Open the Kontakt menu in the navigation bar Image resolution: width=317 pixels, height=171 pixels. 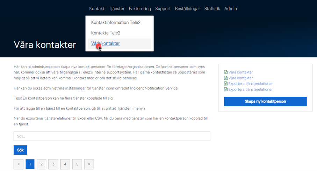coord(96,9)
